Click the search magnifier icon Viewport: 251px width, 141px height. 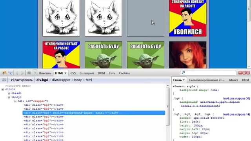click(183, 72)
